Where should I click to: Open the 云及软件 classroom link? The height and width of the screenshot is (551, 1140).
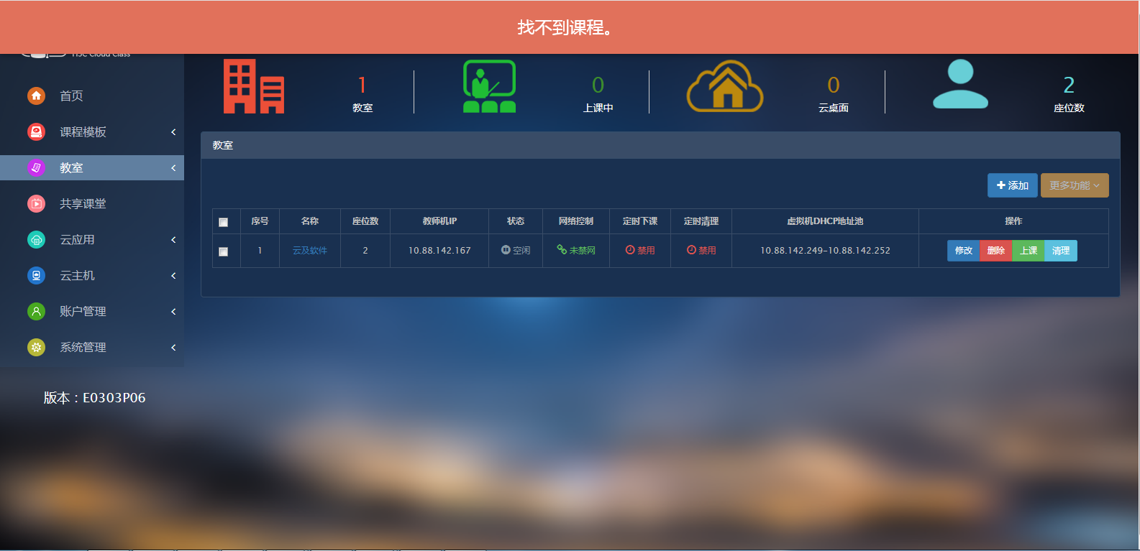click(x=309, y=251)
